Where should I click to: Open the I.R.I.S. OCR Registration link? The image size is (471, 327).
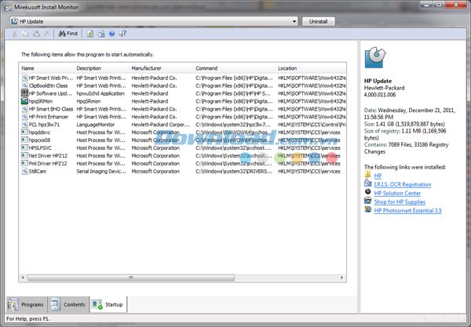pyautogui.click(x=403, y=184)
